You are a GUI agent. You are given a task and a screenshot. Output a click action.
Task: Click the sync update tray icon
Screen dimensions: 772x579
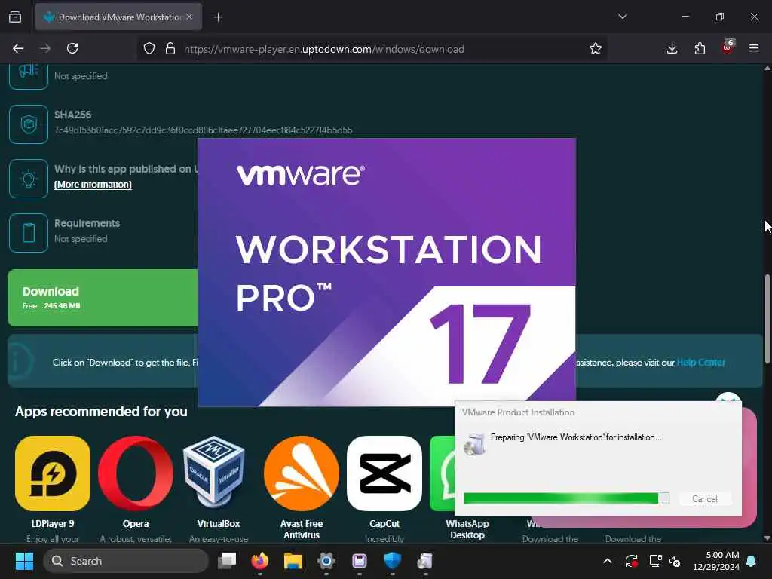click(x=631, y=561)
